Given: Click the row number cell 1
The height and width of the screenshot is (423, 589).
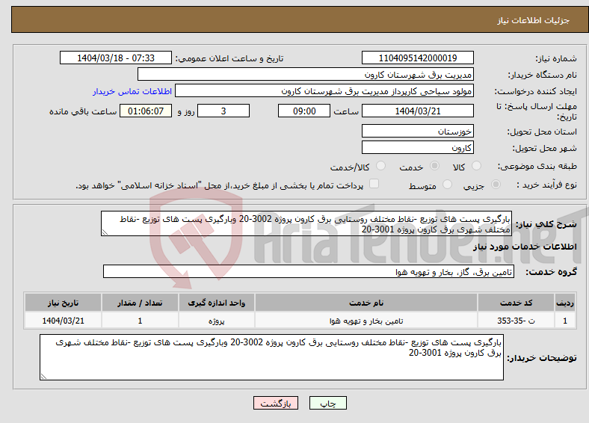Looking at the screenshot, I should pyautogui.click(x=565, y=321).
